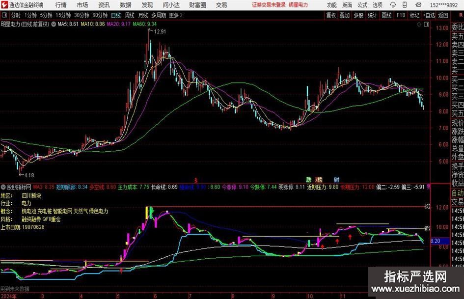
Task: Click the 复权 toolbar button
Action: click(x=331, y=15)
